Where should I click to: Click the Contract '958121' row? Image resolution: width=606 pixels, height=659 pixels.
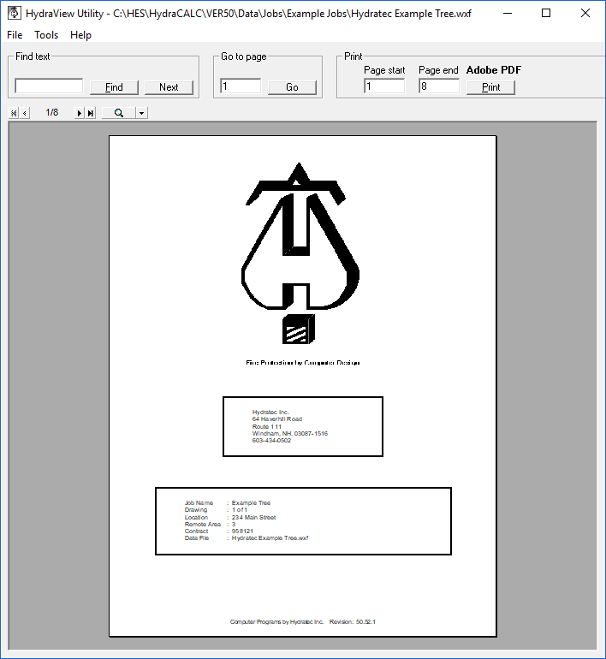coord(219,531)
